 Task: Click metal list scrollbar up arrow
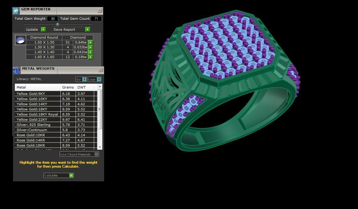(x=100, y=86)
